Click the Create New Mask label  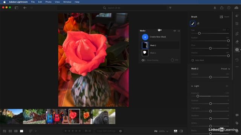pos(158,37)
